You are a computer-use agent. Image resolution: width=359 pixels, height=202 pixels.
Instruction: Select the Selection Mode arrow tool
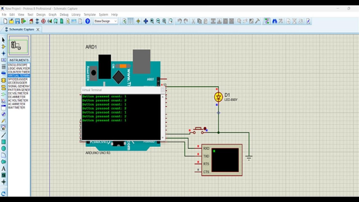[x=3, y=40]
